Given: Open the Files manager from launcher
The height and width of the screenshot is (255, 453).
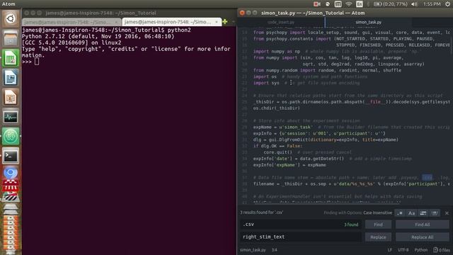Looking at the screenshot, I should 11,38.
